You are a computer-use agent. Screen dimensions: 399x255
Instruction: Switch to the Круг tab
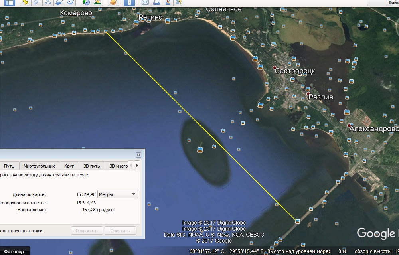click(x=69, y=166)
